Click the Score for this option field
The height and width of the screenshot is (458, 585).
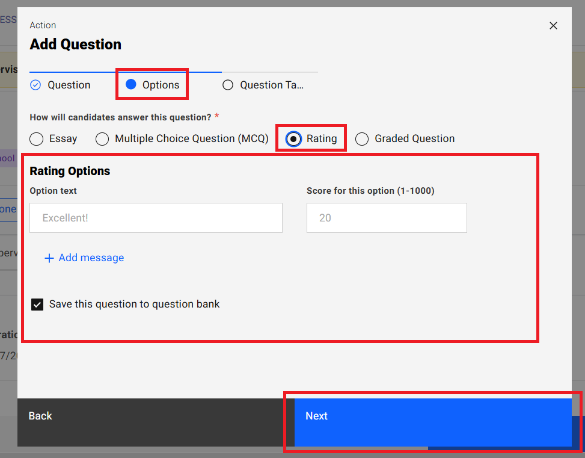(x=387, y=218)
